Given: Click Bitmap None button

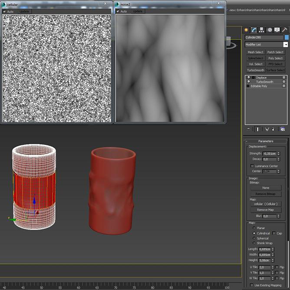Looking at the screenshot, I should click(x=266, y=188).
